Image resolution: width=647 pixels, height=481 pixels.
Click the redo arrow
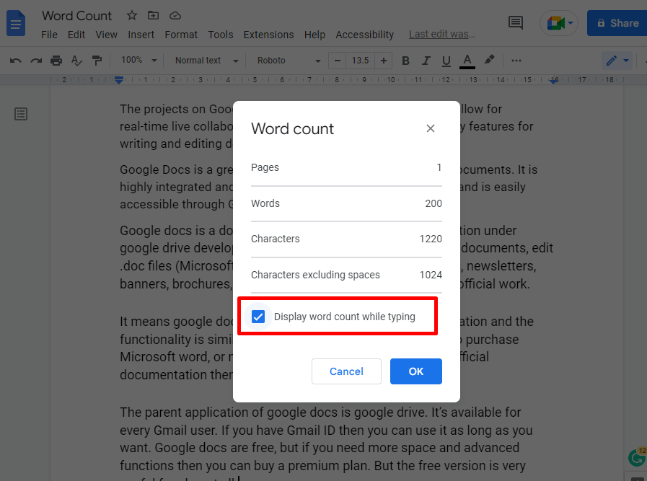click(x=36, y=61)
